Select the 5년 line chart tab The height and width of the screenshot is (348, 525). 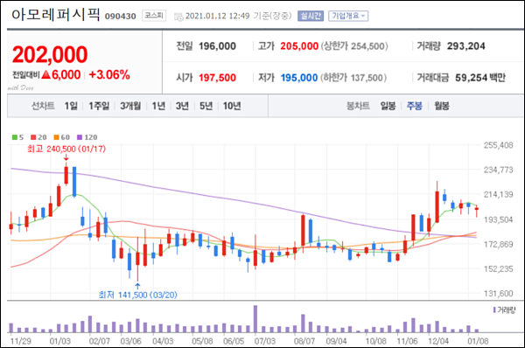tap(206, 106)
